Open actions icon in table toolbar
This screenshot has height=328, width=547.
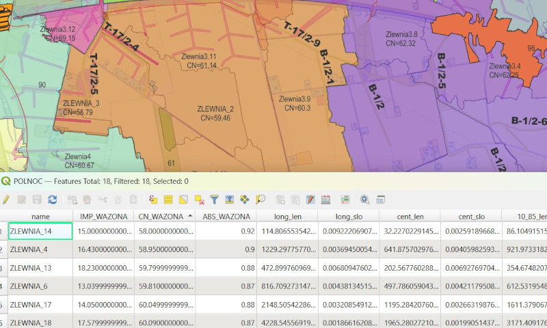coord(365,200)
